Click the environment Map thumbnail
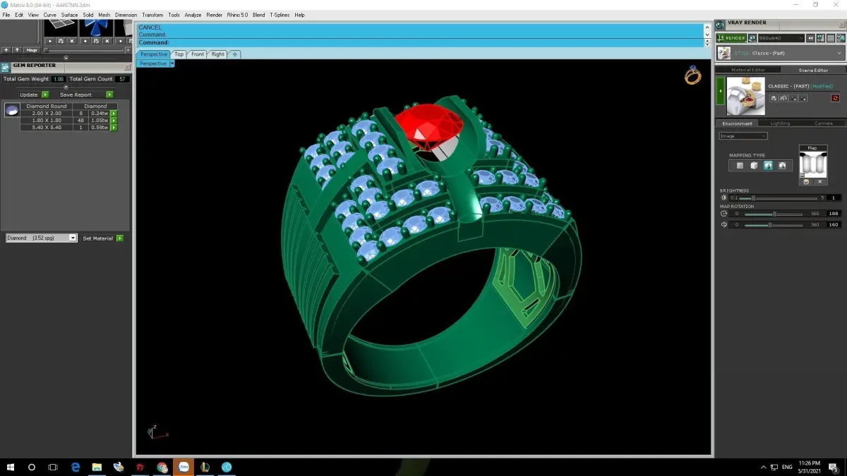 click(812, 164)
